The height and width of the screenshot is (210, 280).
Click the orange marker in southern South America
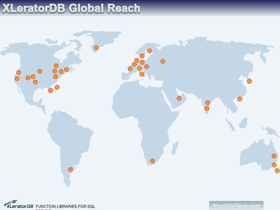71,170
